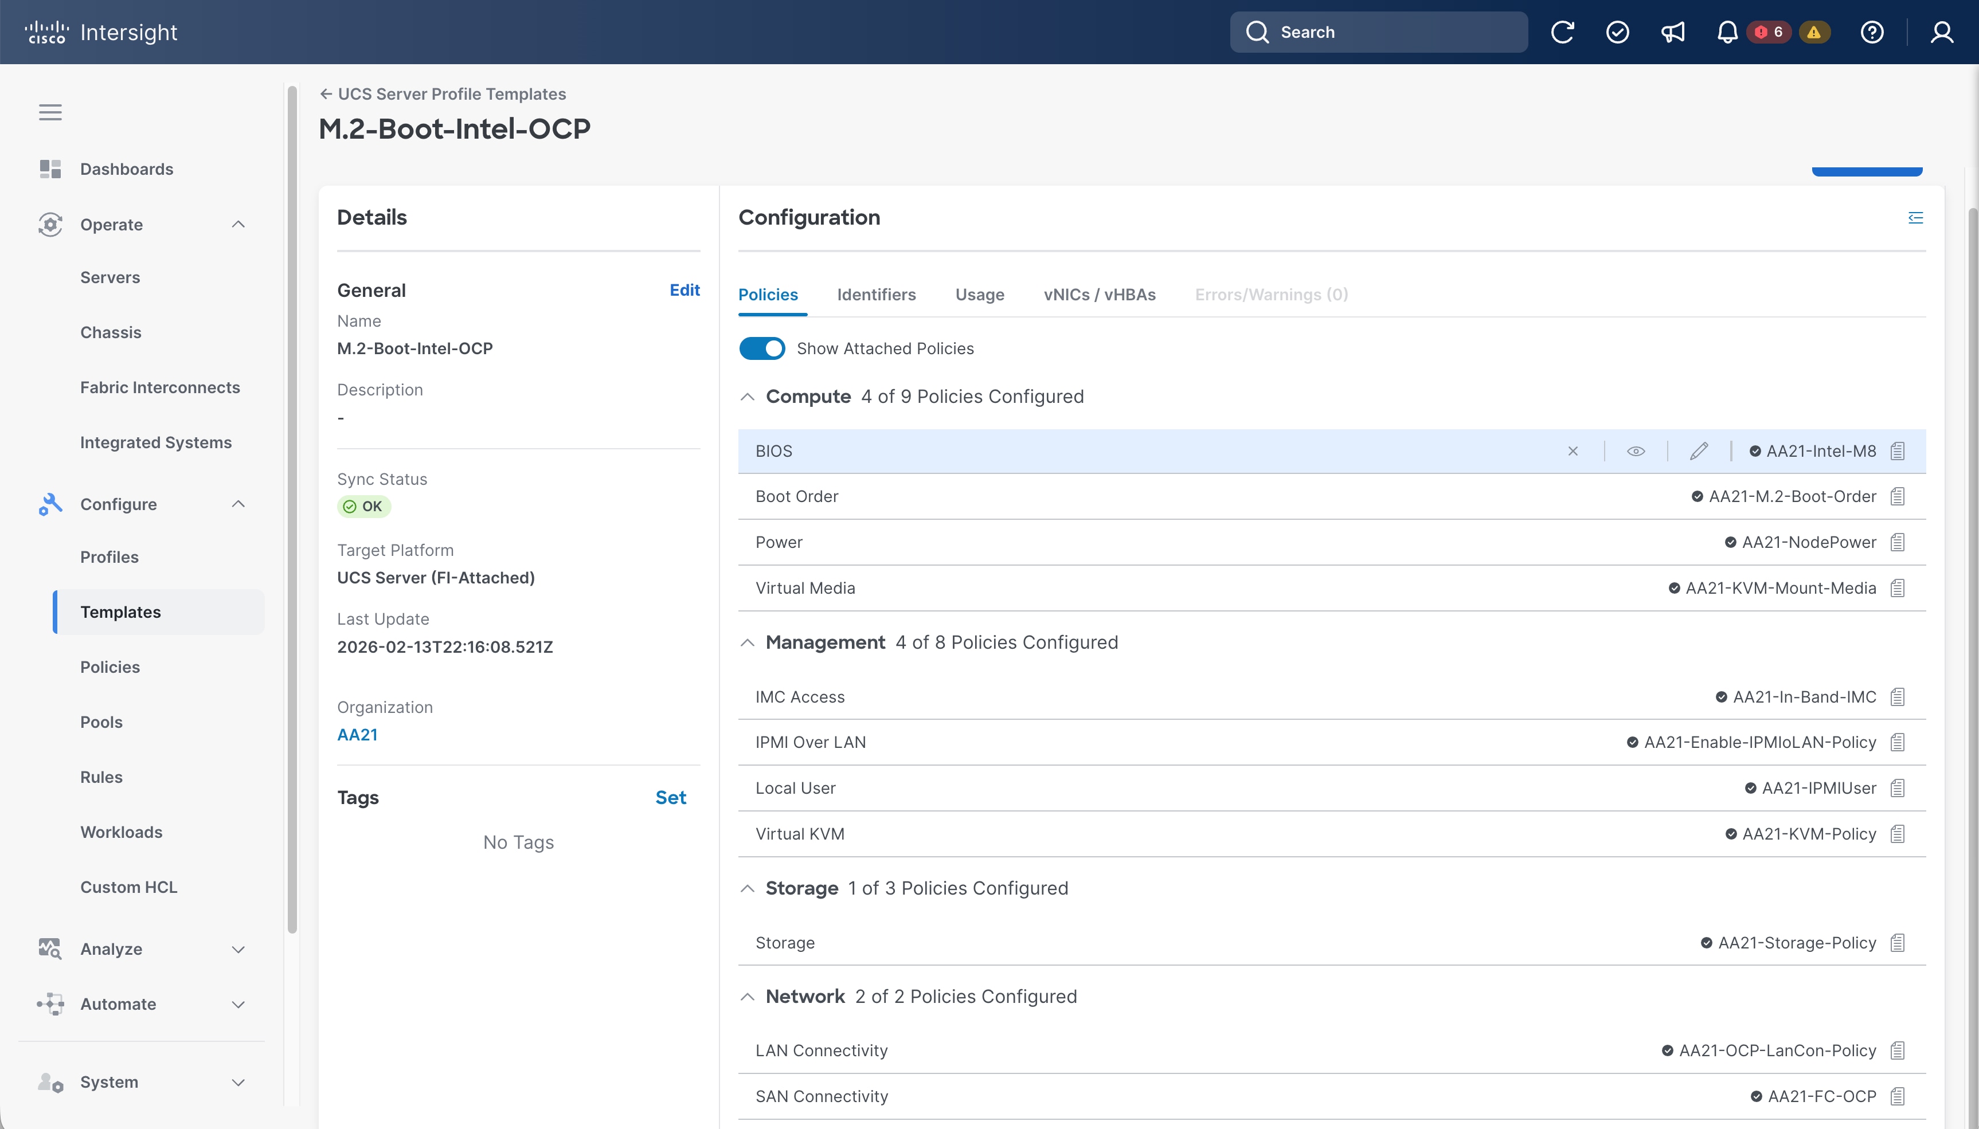
Task: Toggle Show Attached Policies switch
Action: (761, 348)
